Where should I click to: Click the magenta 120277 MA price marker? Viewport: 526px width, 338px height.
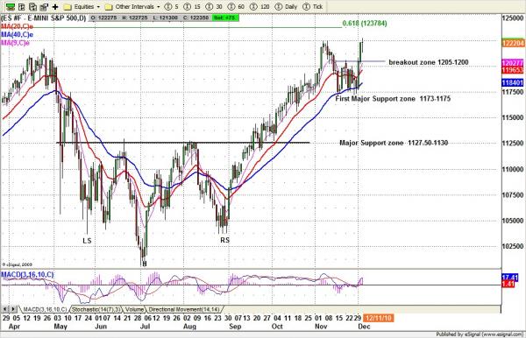click(513, 63)
